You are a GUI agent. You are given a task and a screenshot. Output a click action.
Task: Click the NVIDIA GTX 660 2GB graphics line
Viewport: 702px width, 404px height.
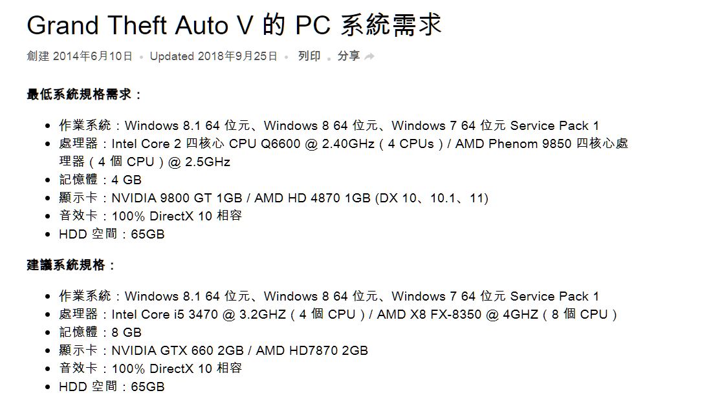(x=214, y=350)
